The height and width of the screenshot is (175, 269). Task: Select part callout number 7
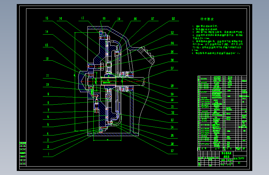tap(48, 110)
